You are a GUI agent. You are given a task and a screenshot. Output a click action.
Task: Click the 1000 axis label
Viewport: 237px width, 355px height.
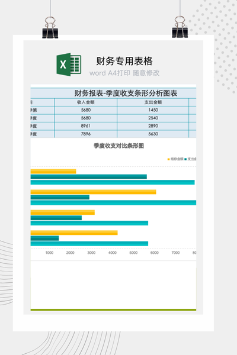(x=49, y=253)
